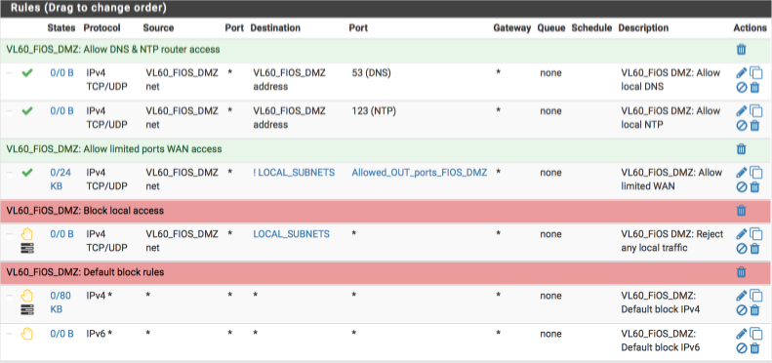Delete the Block local access separator

coord(741,211)
